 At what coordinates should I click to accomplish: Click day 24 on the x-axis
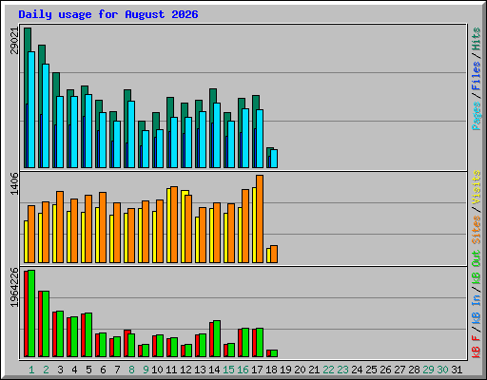357,370
